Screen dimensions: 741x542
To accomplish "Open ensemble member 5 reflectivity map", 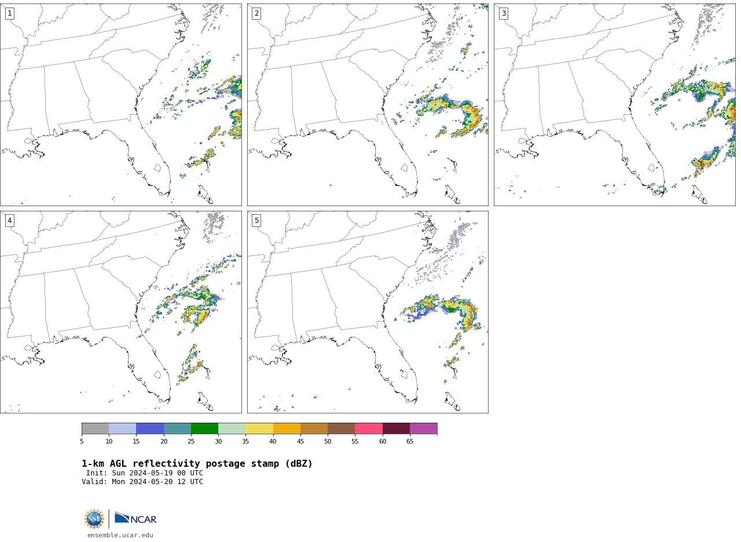I will pos(368,312).
